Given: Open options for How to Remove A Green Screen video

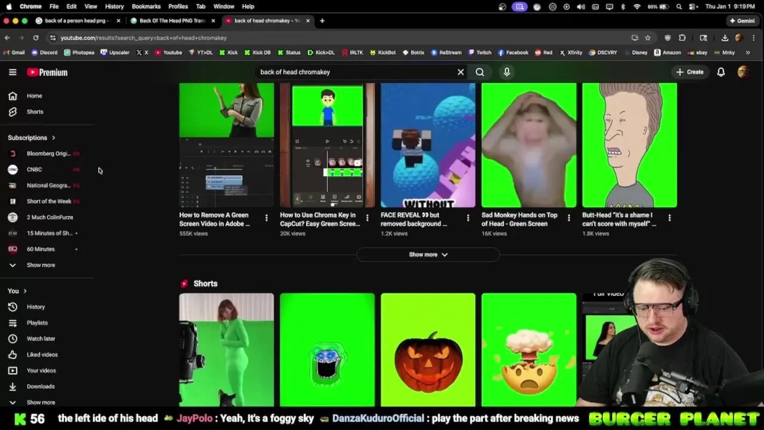Looking at the screenshot, I should pyautogui.click(x=266, y=218).
